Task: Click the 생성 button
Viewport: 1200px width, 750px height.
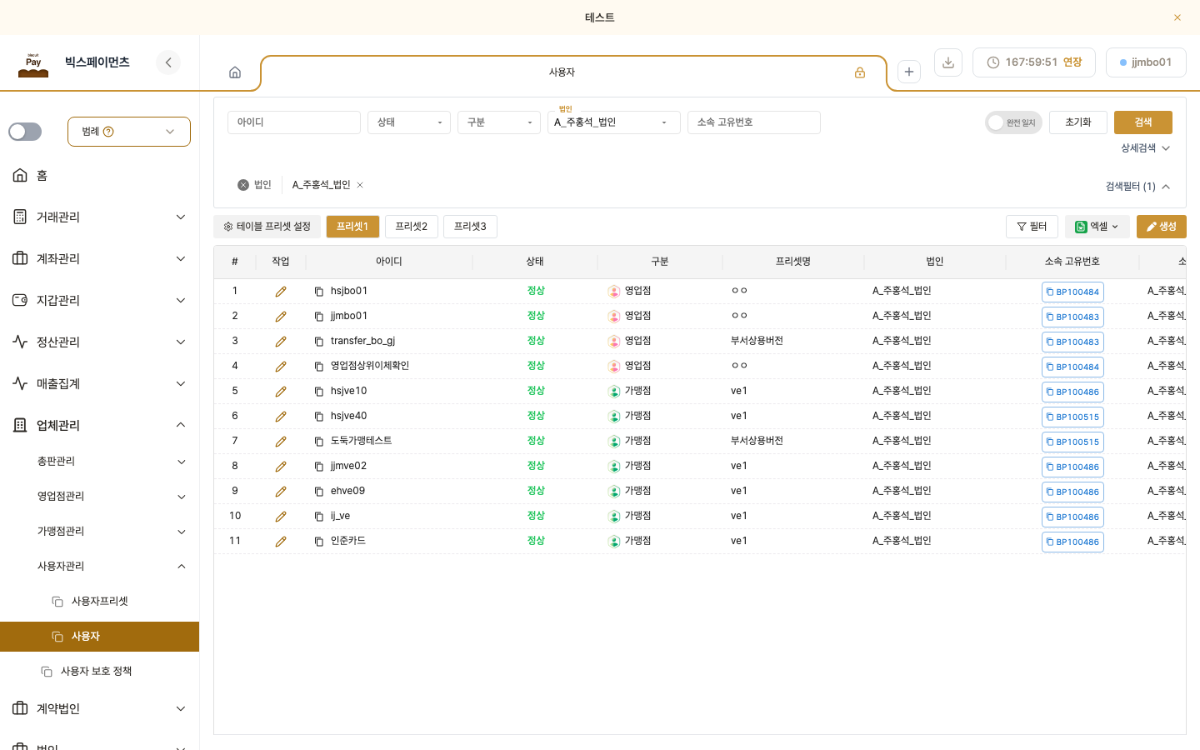Action: [1162, 227]
